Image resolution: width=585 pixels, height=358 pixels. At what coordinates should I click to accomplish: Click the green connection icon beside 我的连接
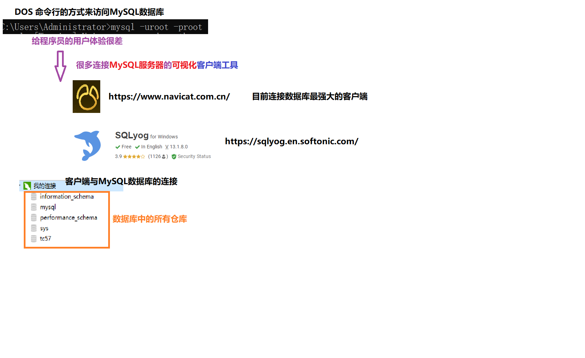pyautogui.click(x=27, y=186)
